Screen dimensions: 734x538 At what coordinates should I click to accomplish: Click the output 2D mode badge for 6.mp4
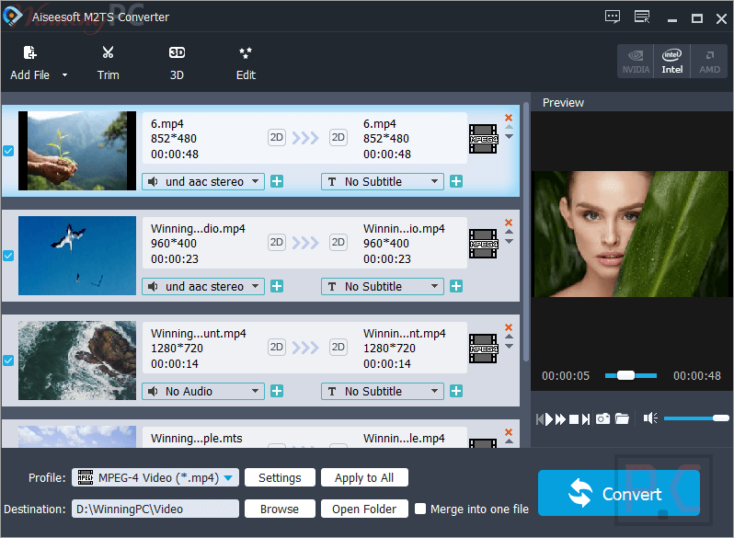(338, 138)
